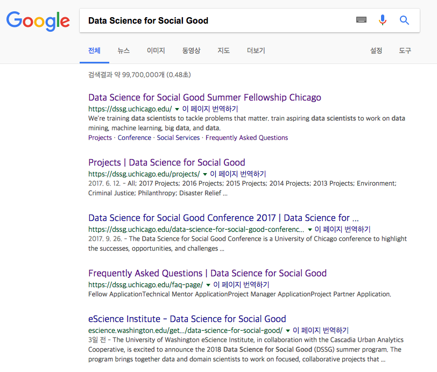Open the 설정 (Settings) menu
The image size is (437, 372).
[x=376, y=51]
